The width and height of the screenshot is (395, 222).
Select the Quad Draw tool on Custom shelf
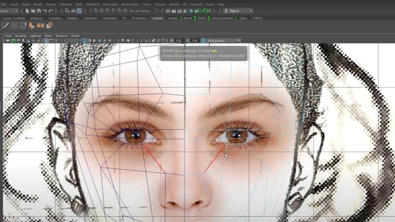coord(6,26)
